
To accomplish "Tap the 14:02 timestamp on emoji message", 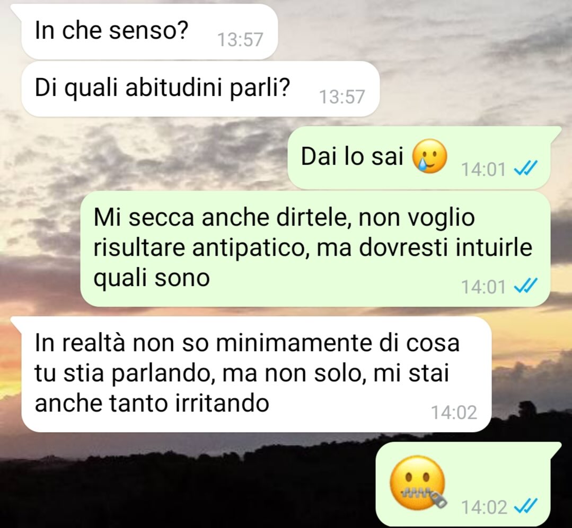I will coord(484,507).
